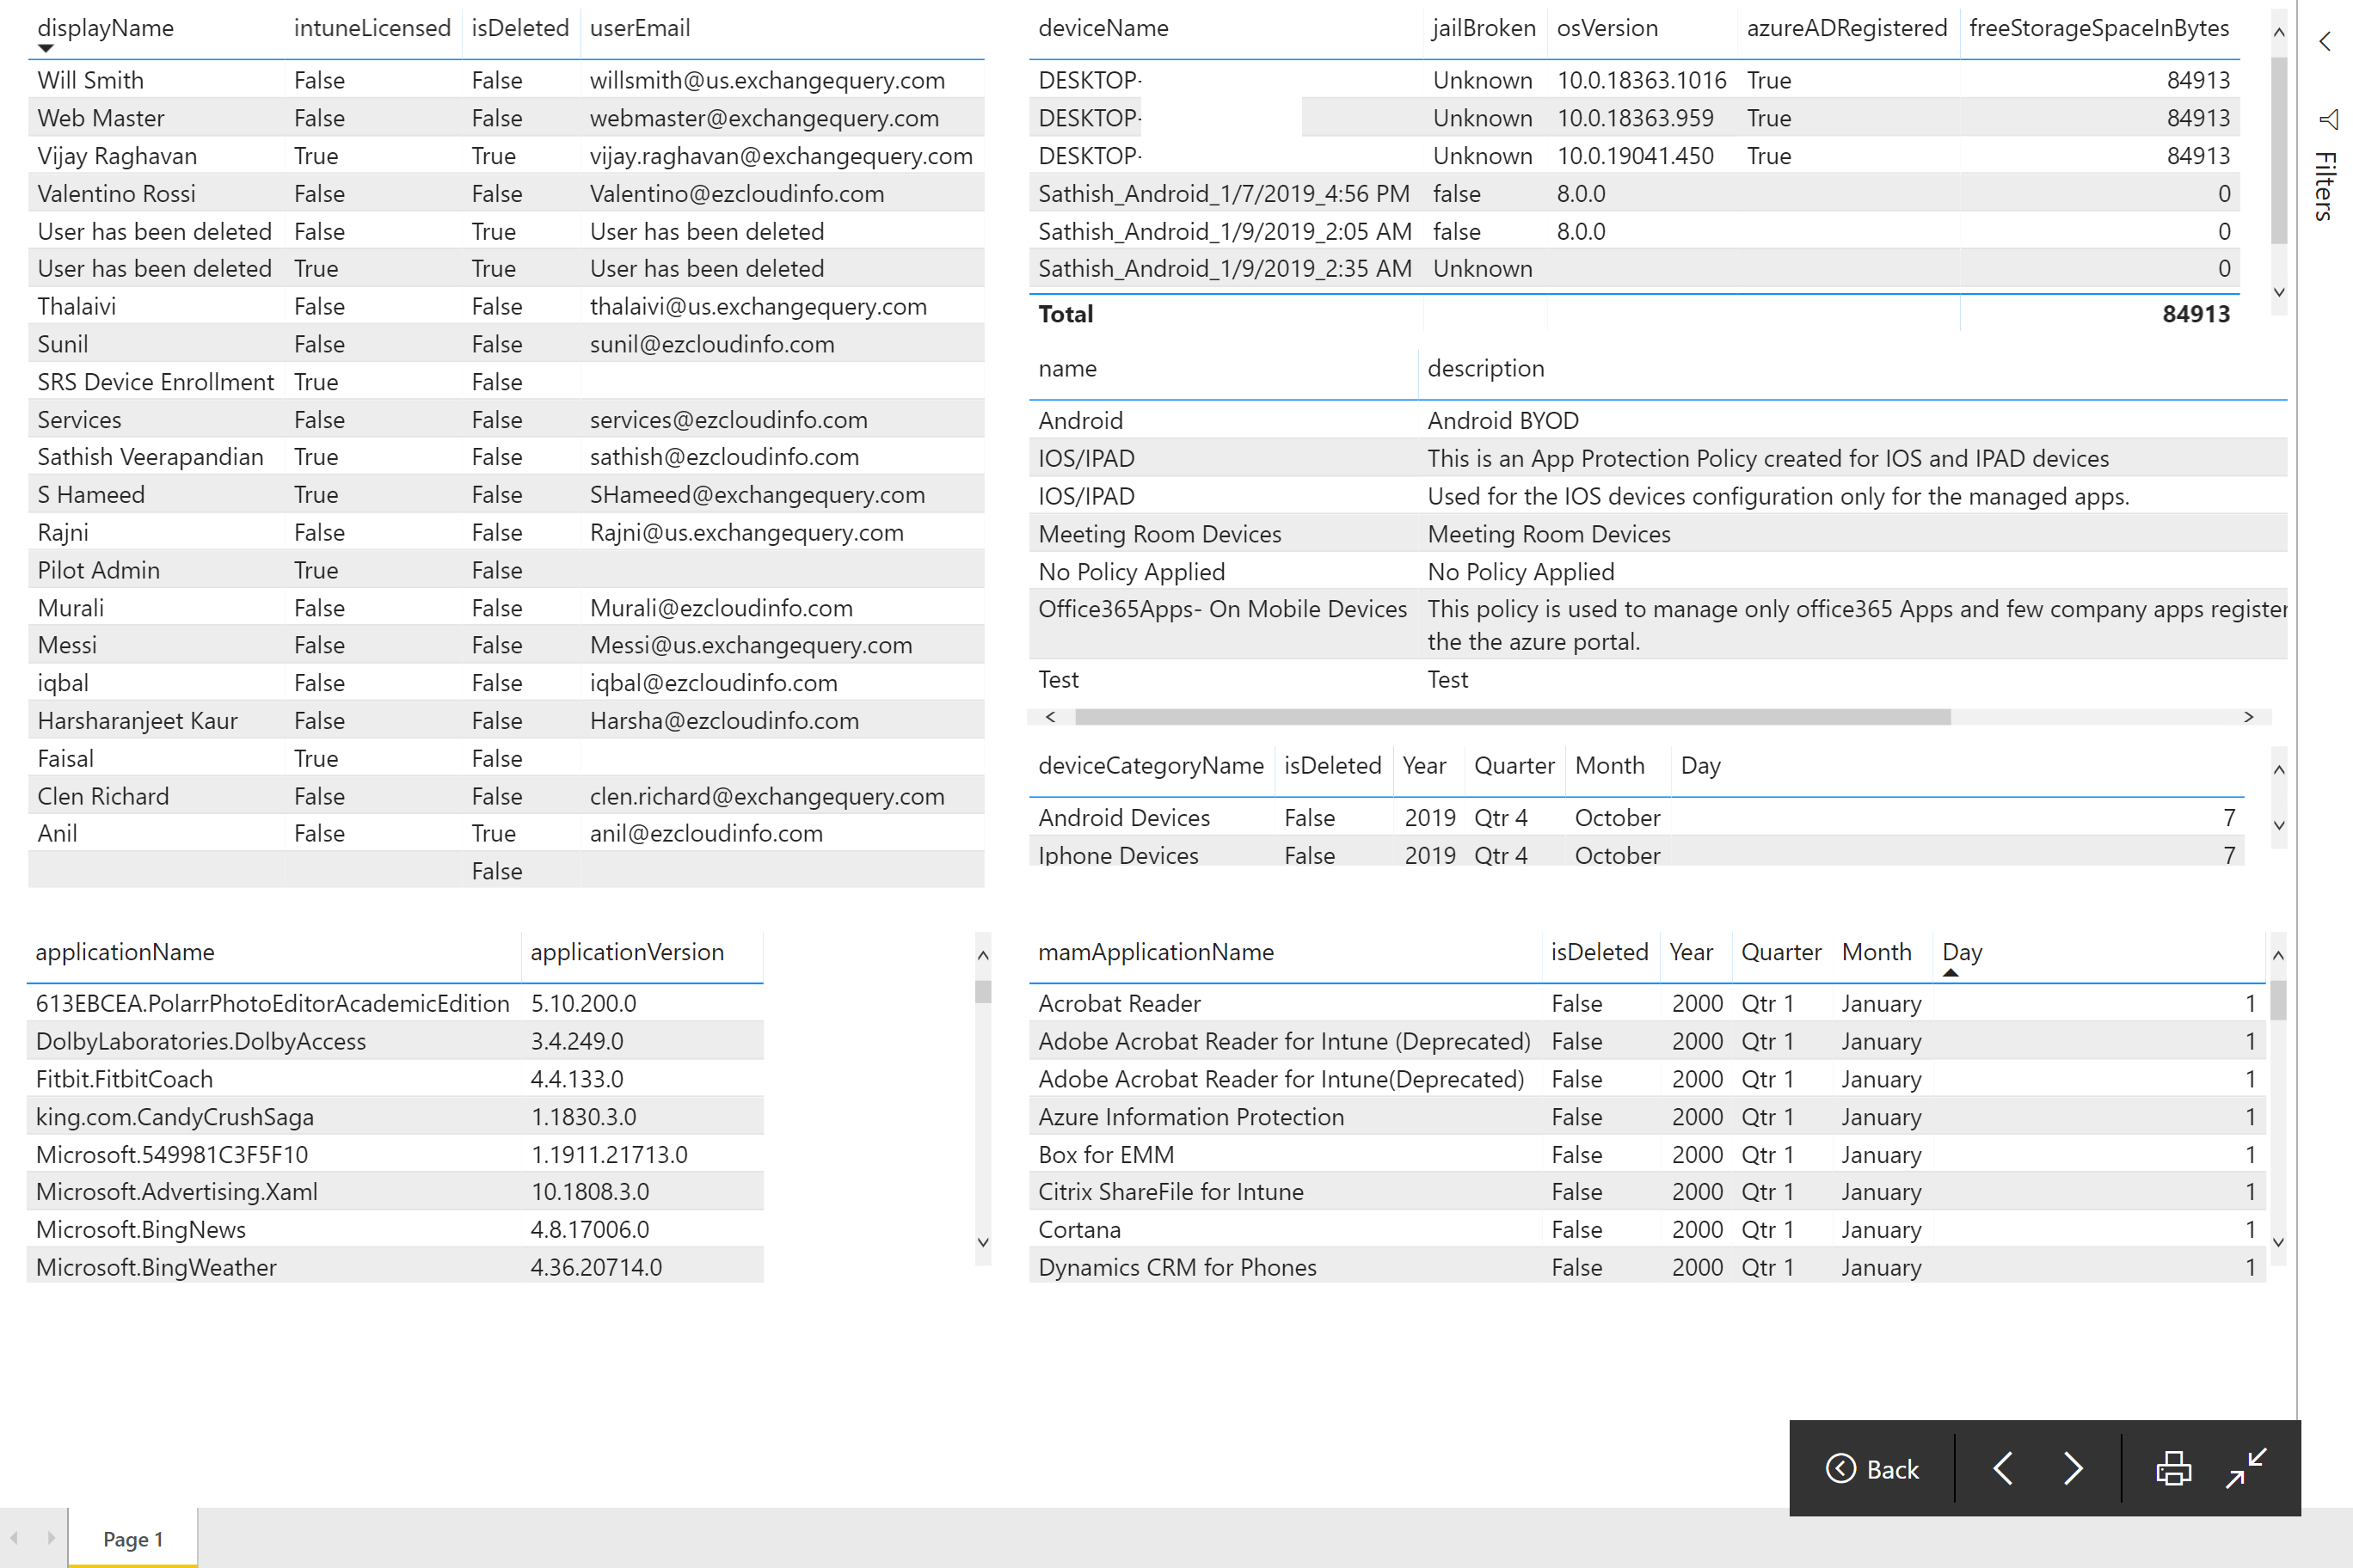
Task: Switch to the Page 1 tab
Action: coord(132,1539)
